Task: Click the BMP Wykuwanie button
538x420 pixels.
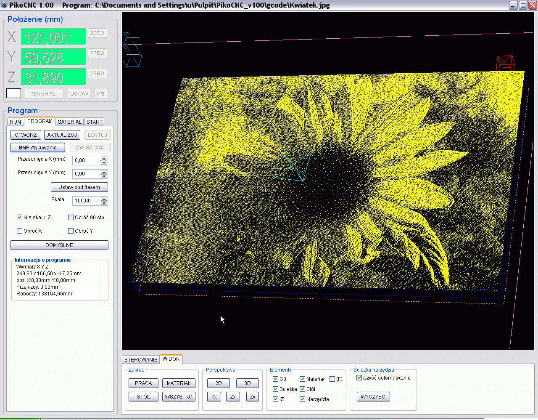Action: tap(38, 148)
